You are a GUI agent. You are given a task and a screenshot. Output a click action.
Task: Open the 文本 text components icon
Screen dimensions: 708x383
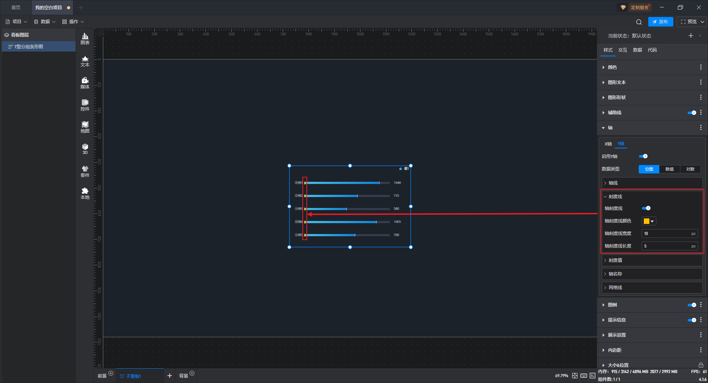point(85,61)
